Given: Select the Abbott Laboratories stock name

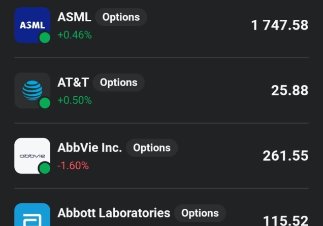Looking at the screenshot, I should 114,213.
